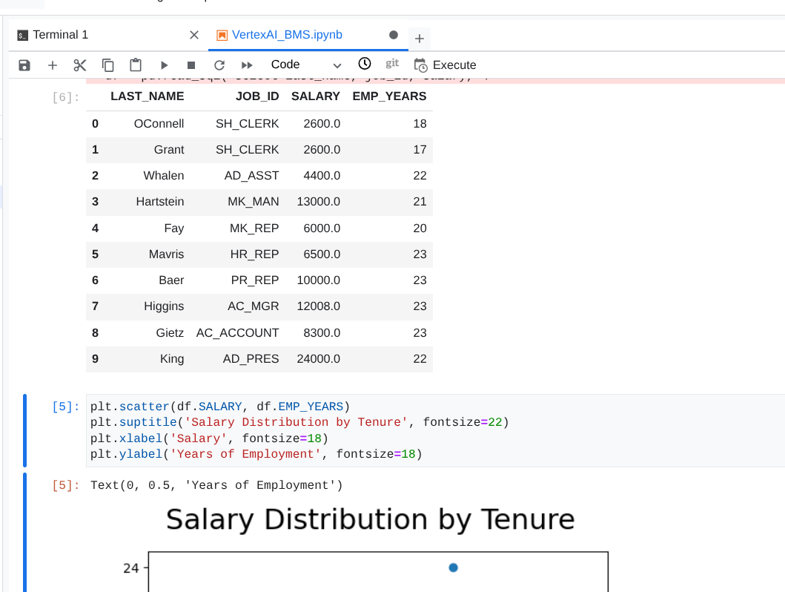Click the SALARY column header
785x592 pixels.
point(315,96)
